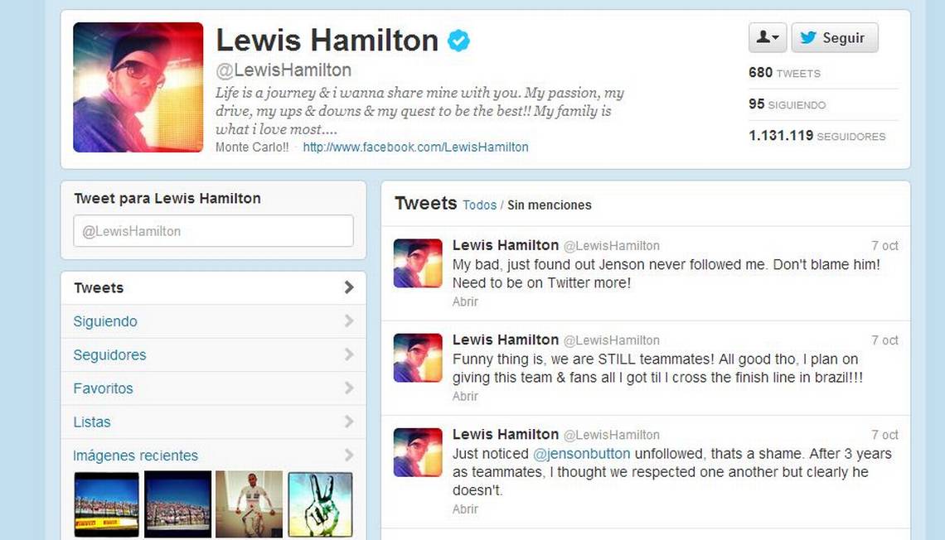The width and height of the screenshot is (945, 540).
Task: Click the Seguir follow button
Action: point(835,37)
